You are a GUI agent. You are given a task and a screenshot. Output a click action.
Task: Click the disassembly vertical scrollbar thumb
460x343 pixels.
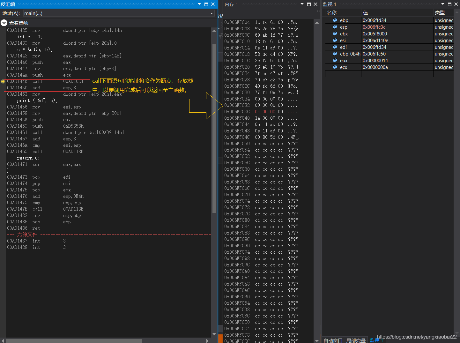coord(214,129)
